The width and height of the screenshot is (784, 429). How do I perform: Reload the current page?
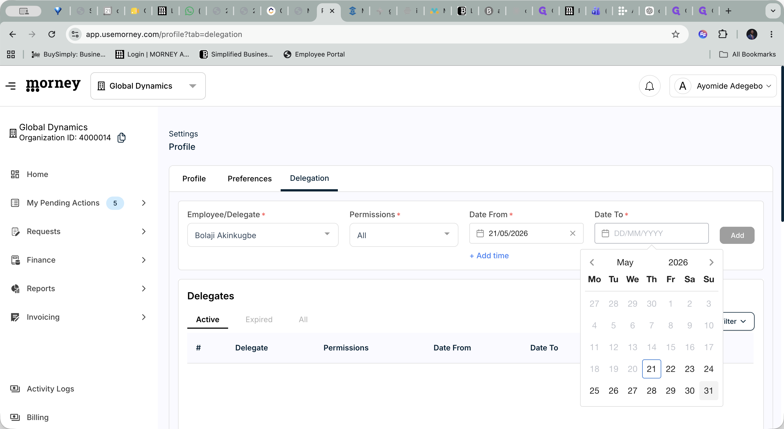(52, 34)
